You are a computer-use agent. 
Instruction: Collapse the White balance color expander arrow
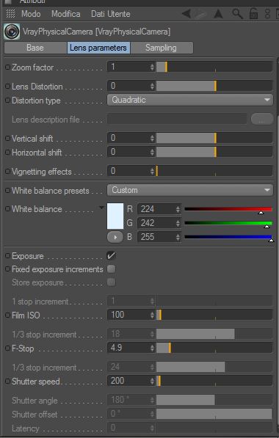[x=101, y=208]
